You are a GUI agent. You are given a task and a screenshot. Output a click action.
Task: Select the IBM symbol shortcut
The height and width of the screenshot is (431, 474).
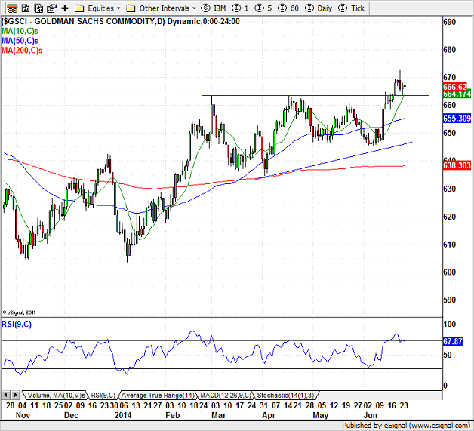[214, 8]
